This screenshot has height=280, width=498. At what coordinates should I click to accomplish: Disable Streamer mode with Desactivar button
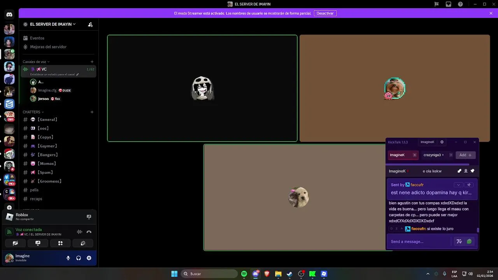[x=325, y=13]
